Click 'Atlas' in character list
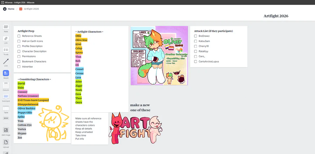Image resolution: width=315 pixels, height=154 pixels. (78, 81)
